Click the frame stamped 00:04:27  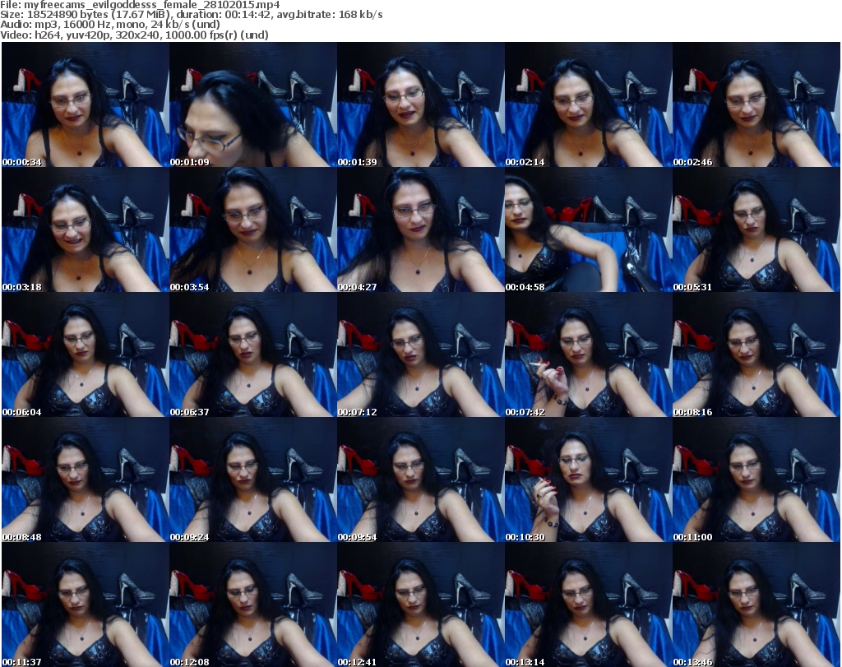[420, 229]
